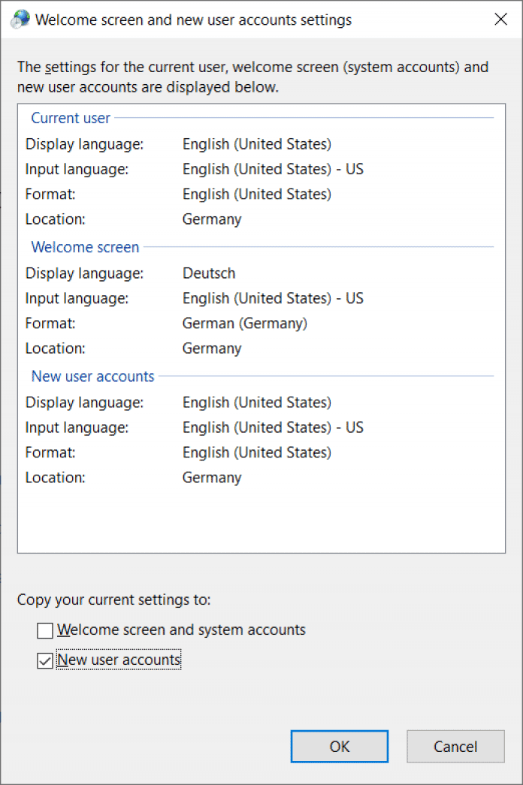
Task: Click the globe icon in the title bar
Action: (x=21, y=20)
